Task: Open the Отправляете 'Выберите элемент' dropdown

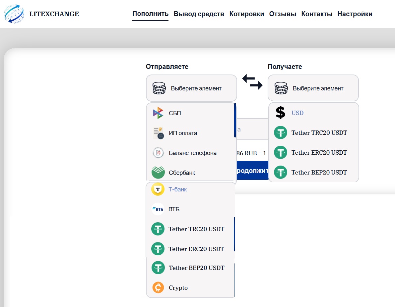Action: [x=191, y=88]
